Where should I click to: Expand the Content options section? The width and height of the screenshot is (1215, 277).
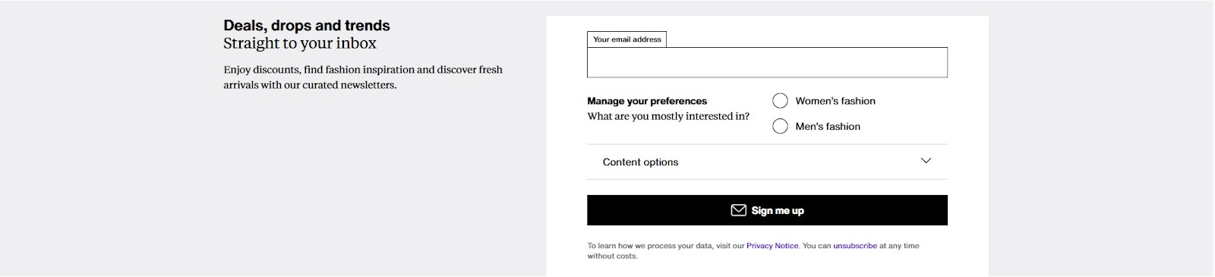pos(767,162)
